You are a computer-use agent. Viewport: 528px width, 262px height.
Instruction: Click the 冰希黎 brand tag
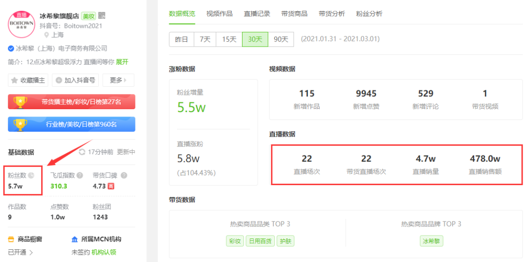432,241
